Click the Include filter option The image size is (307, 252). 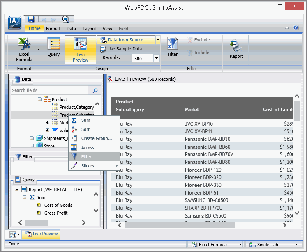point(198,53)
